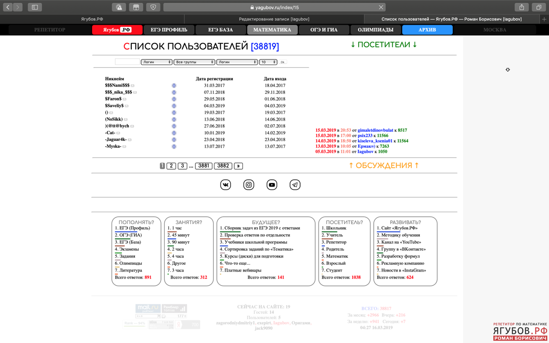Click the Safari share button
The image size is (549, 343).
click(x=522, y=7)
